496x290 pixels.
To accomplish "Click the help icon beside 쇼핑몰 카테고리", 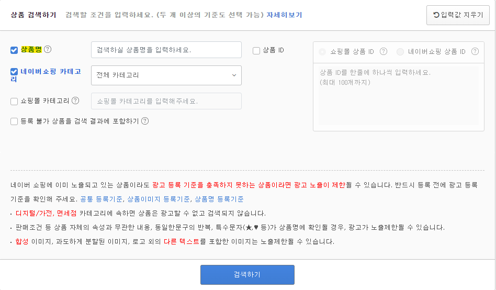I will click(75, 101).
